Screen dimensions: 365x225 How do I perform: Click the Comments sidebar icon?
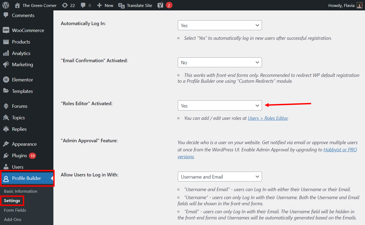(6, 15)
